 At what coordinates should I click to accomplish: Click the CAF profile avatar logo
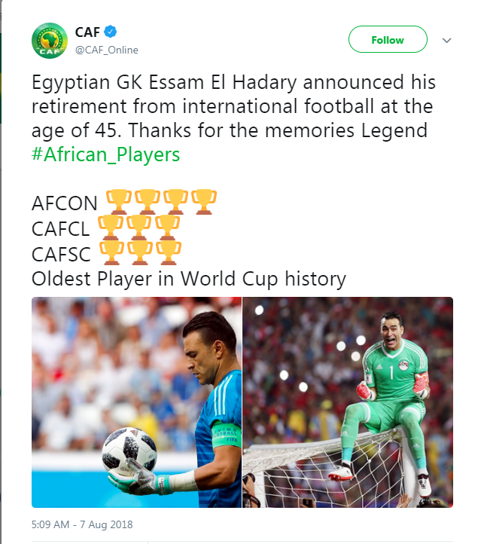coord(49,41)
